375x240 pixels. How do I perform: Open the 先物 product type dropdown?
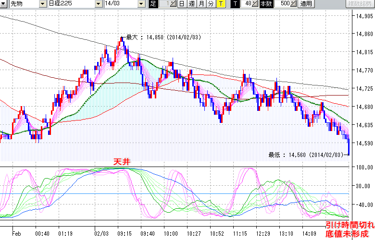42,4
